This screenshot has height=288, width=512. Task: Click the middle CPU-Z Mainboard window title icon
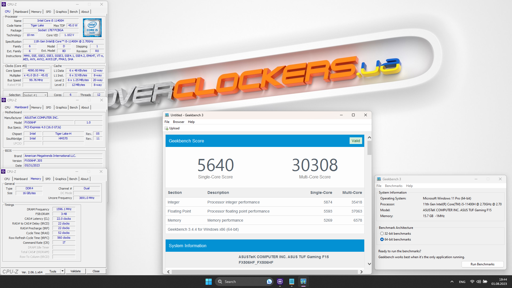coord(4,100)
